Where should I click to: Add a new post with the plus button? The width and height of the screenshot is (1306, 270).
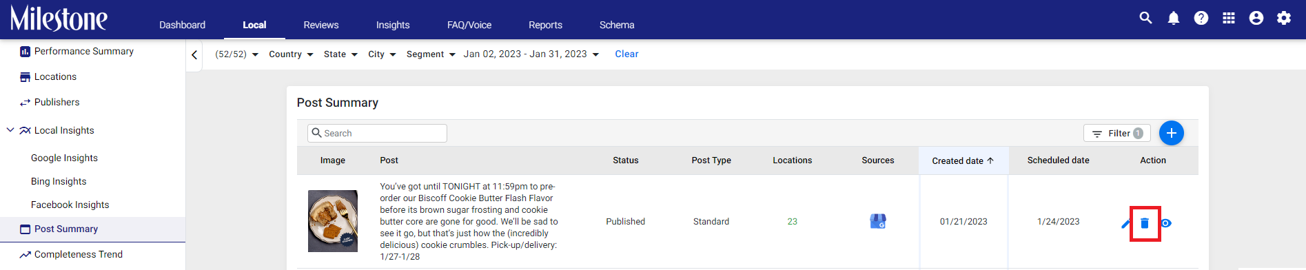(x=1172, y=133)
